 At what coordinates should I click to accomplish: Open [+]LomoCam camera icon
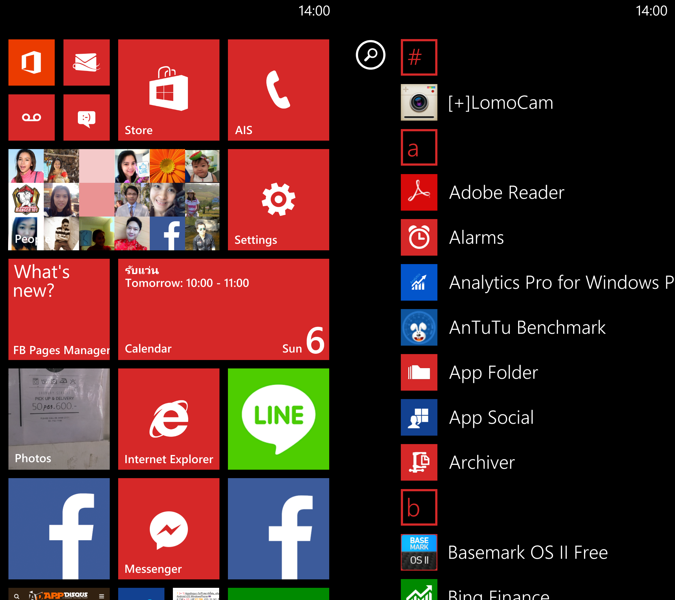tap(419, 102)
